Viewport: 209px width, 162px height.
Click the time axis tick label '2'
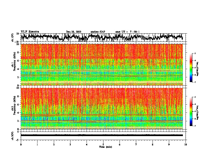point(54,145)
